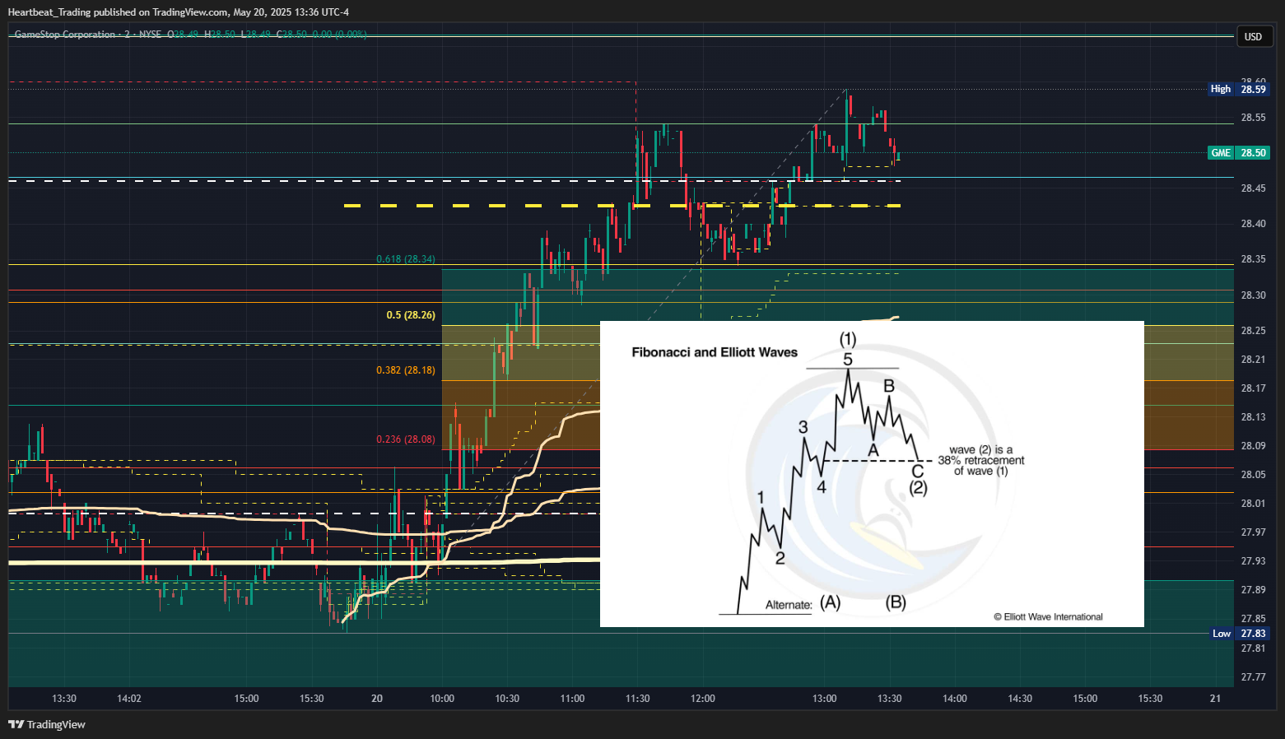
Task: Click the 28.30 price axis label
Action: [1254, 295]
